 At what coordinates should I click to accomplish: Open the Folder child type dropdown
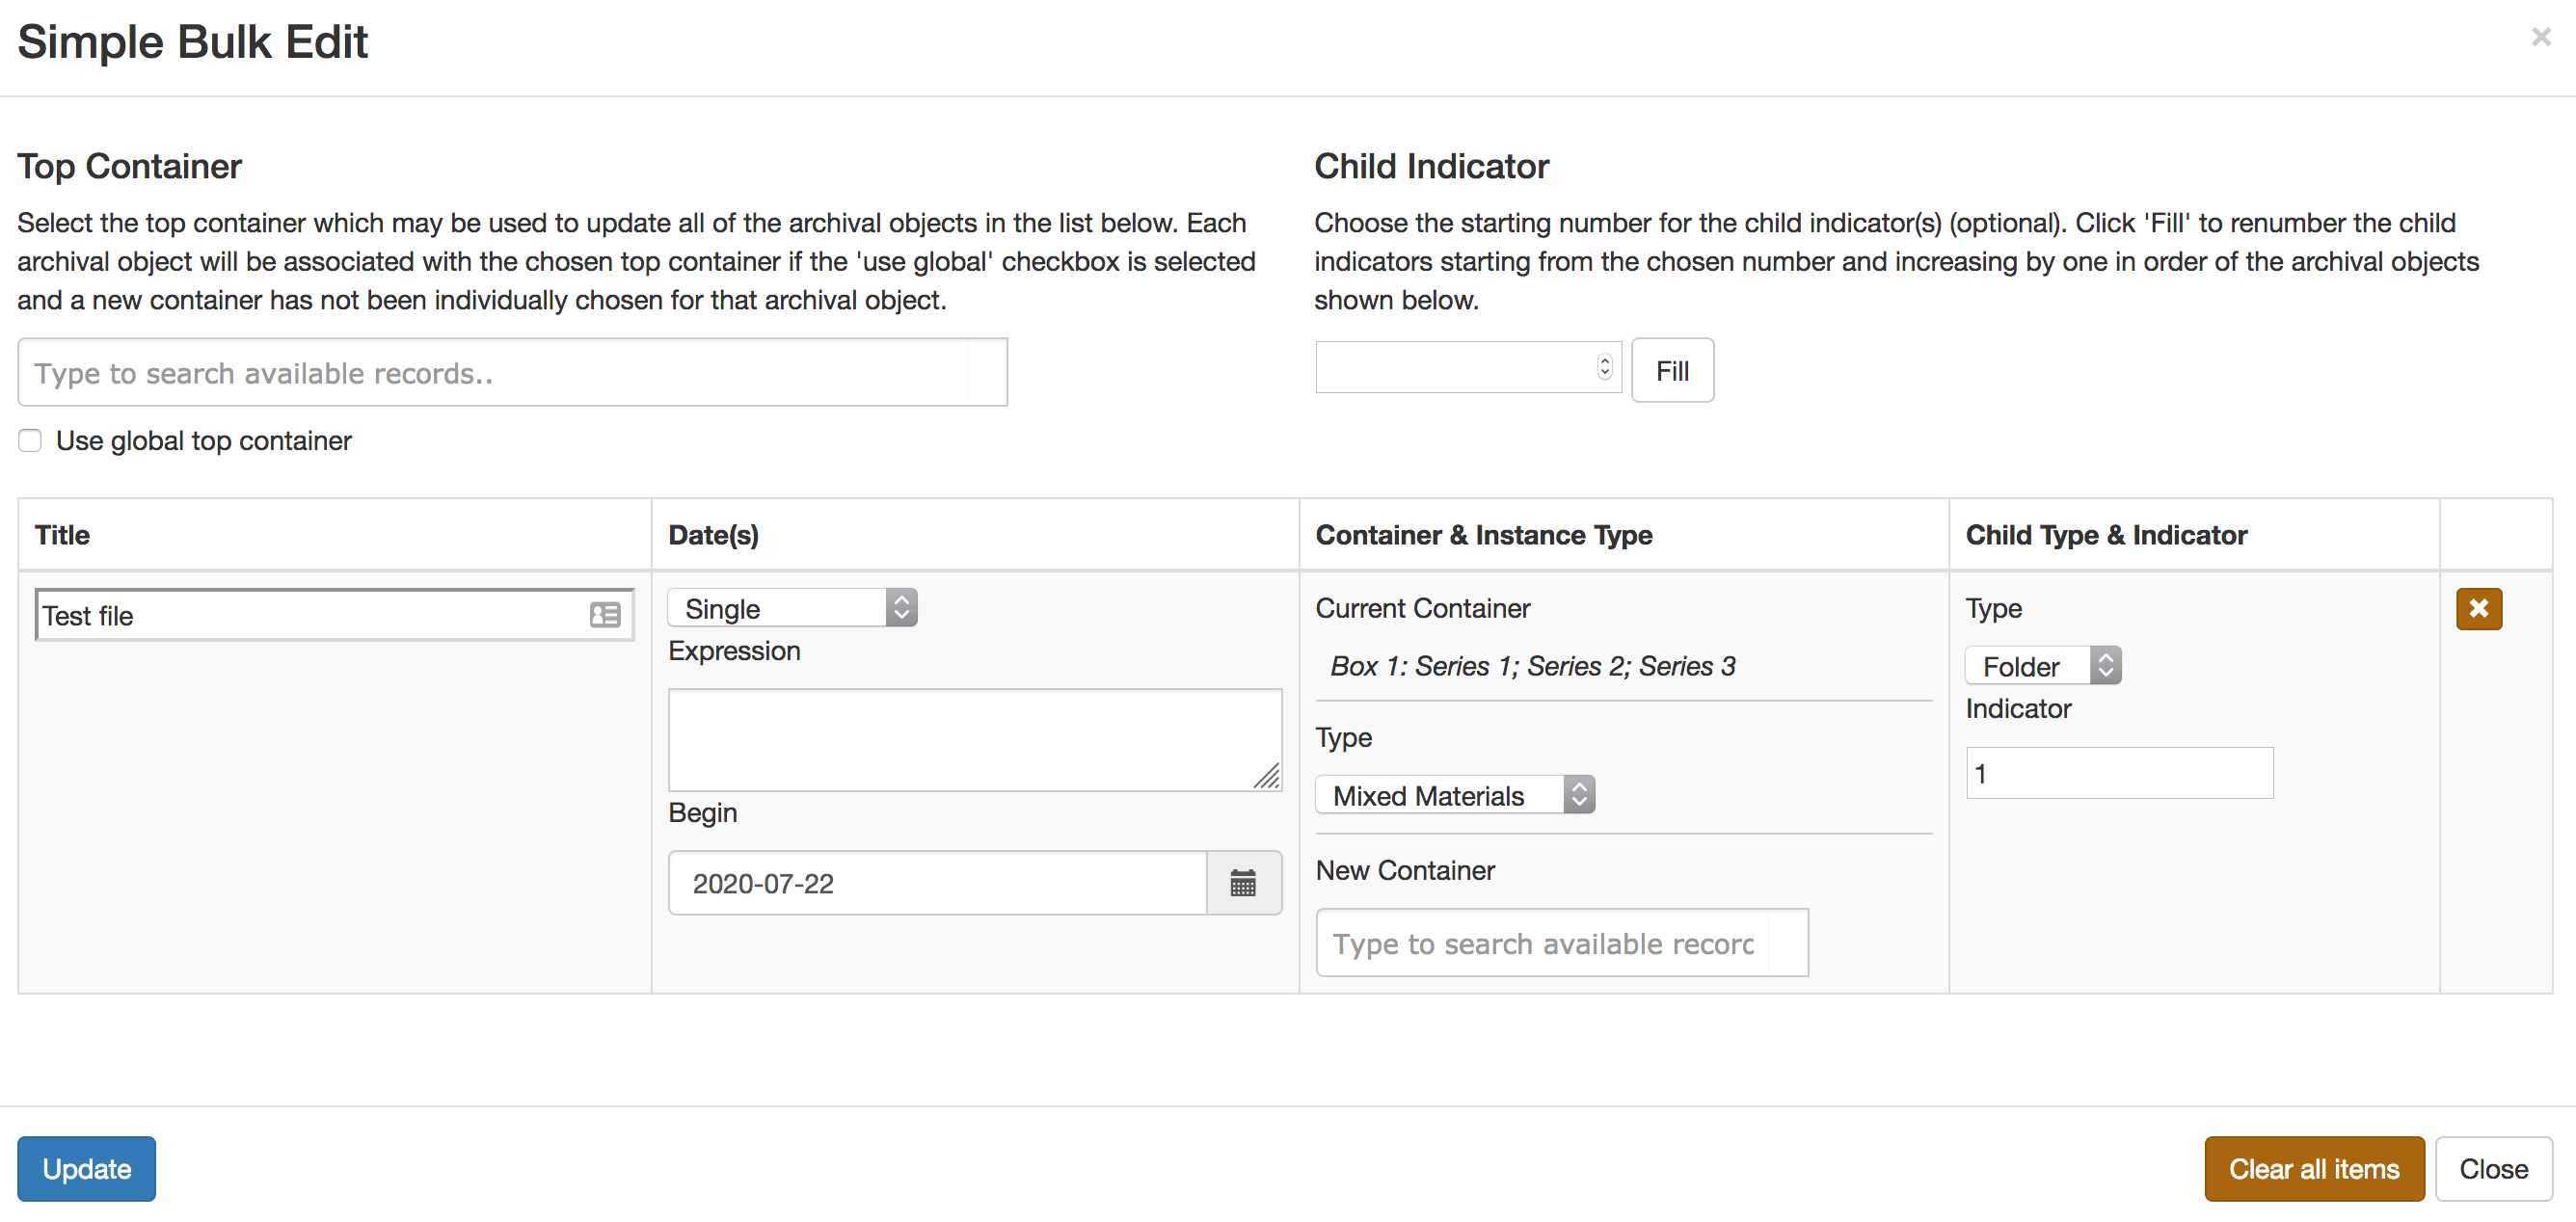pos(2042,666)
